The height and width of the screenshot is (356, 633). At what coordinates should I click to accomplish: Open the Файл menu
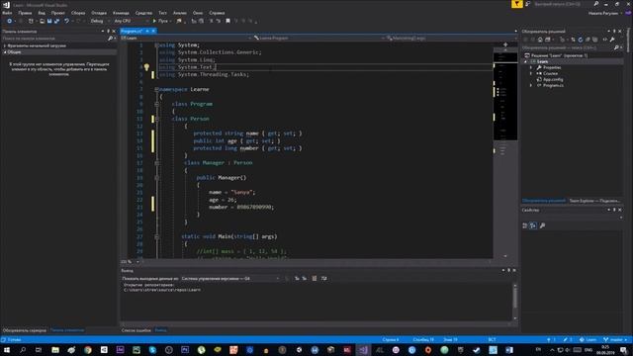click(x=7, y=13)
